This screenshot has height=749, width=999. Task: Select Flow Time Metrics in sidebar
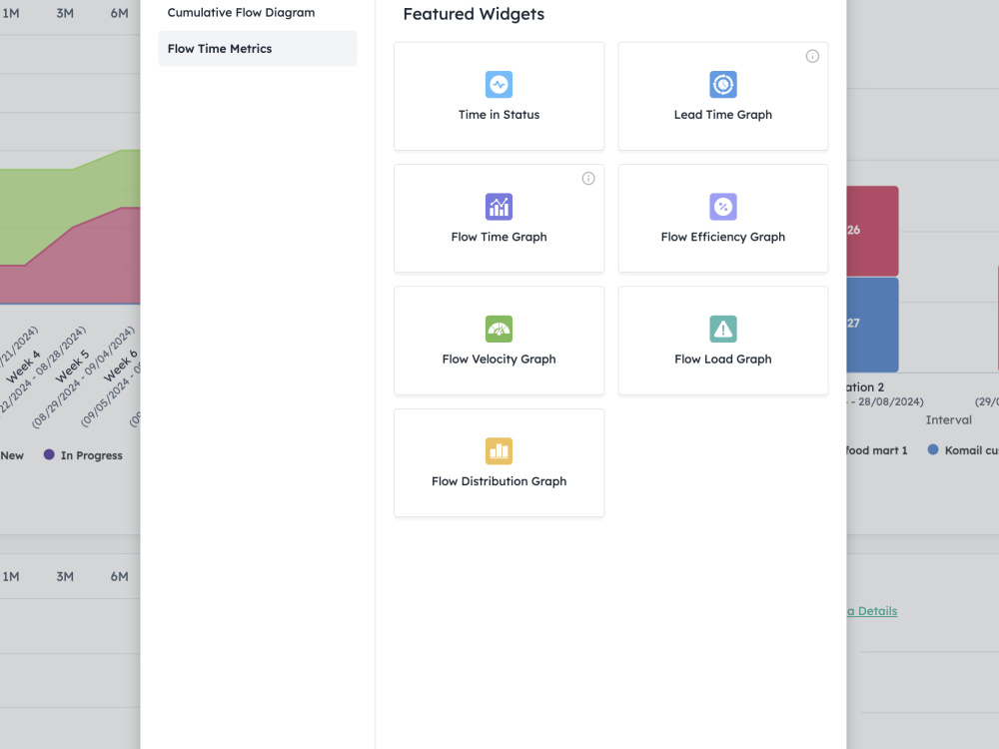258,48
